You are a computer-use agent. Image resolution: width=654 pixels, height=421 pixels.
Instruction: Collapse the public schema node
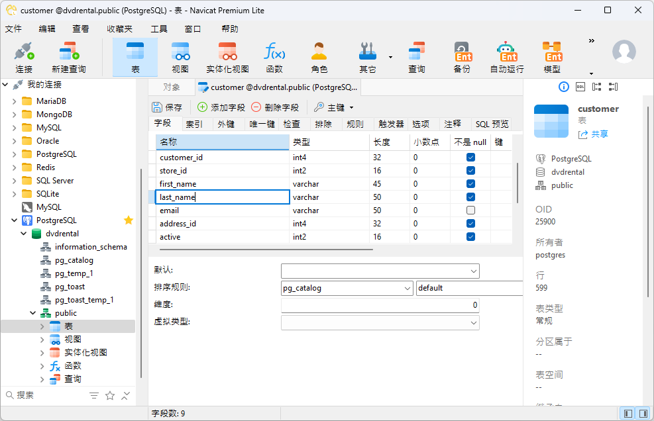(33, 313)
